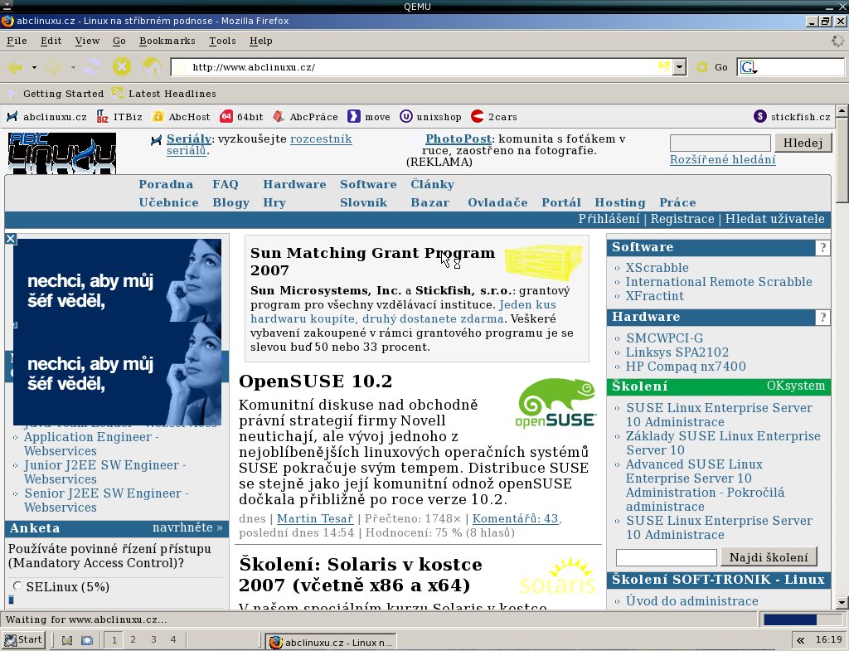Close the advertisement with the X
The width and height of the screenshot is (849, 651).
pos(11,239)
